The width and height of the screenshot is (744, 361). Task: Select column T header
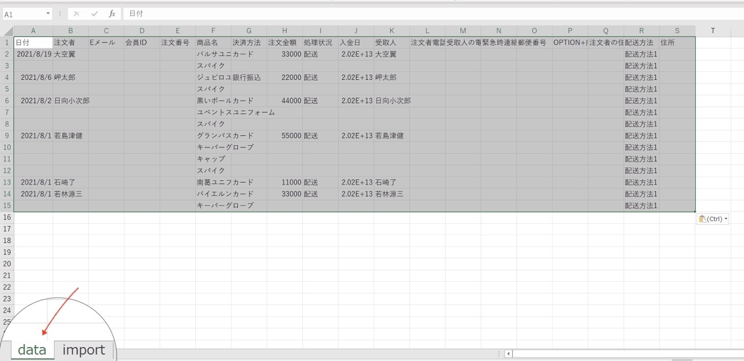[713, 31]
